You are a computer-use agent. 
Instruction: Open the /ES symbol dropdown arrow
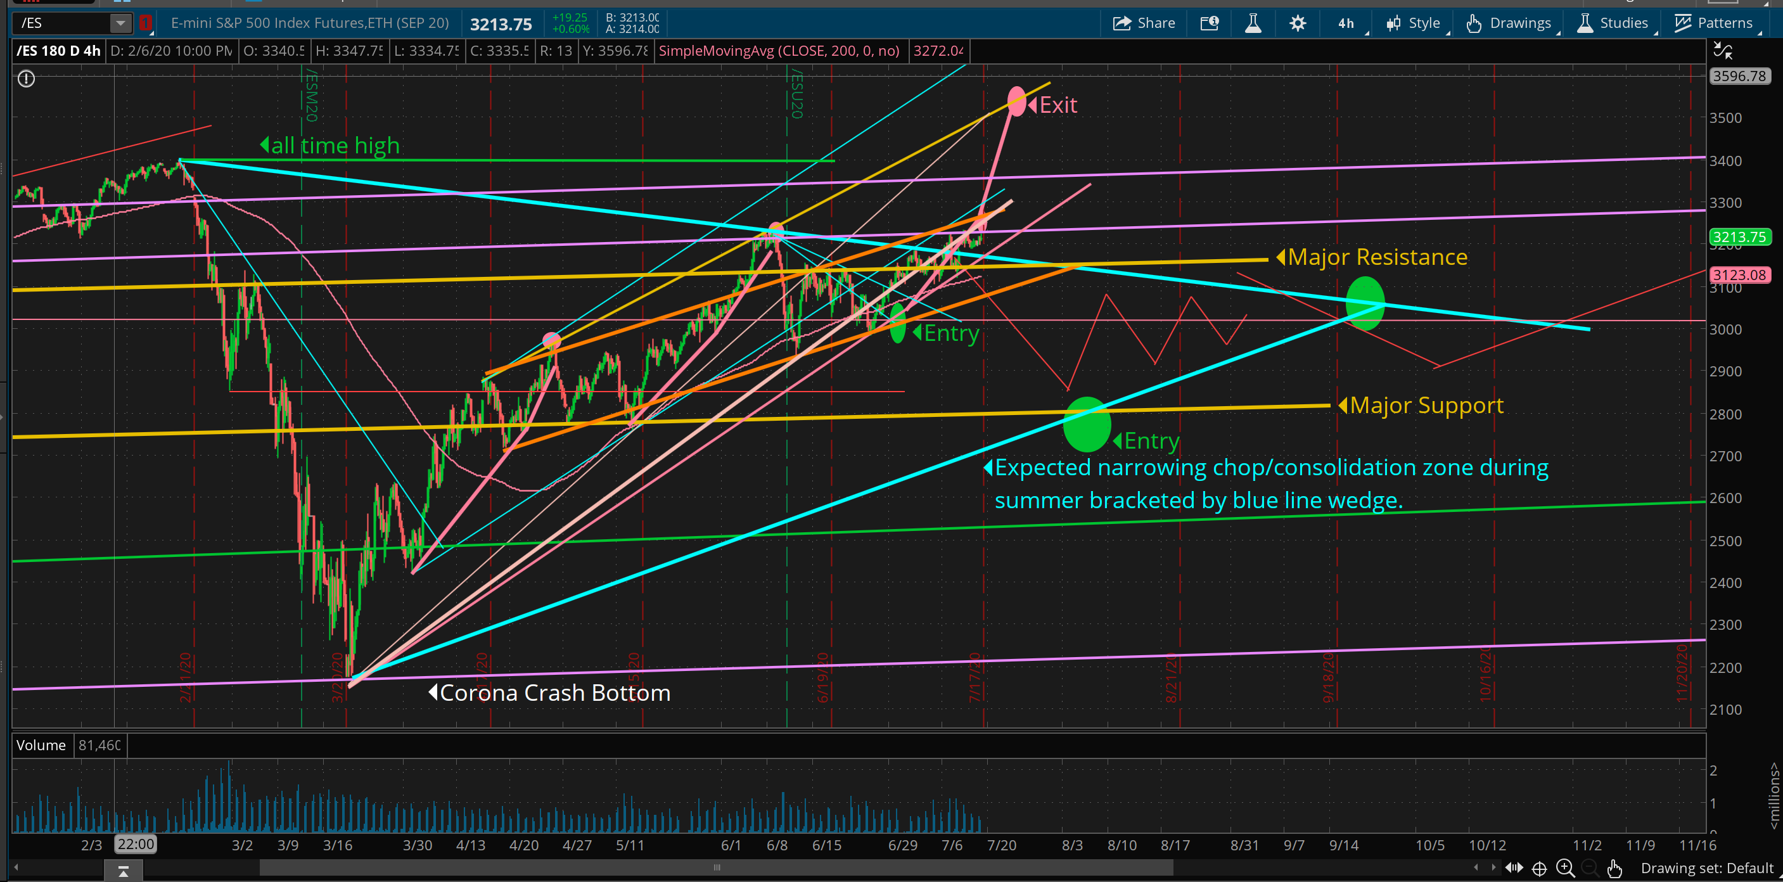120,23
